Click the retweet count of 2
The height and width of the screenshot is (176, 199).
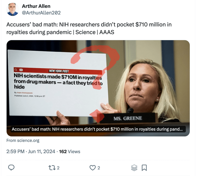coord(58,168)
